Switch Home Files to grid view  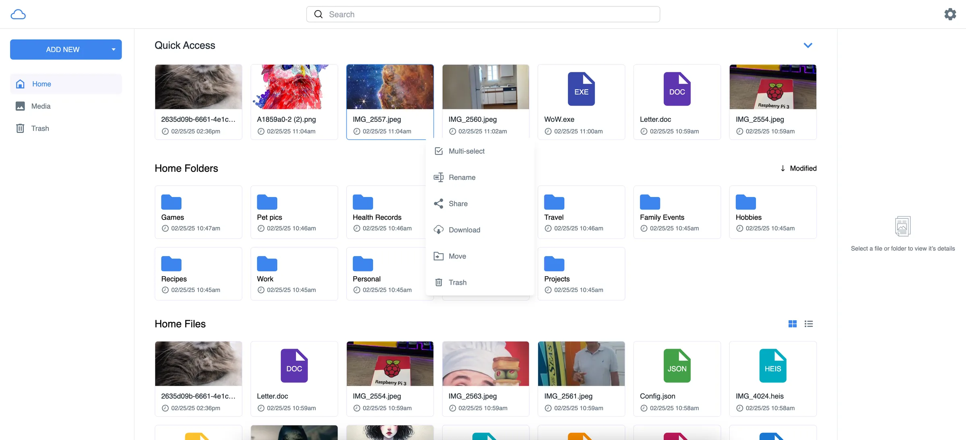click(792, 324)
